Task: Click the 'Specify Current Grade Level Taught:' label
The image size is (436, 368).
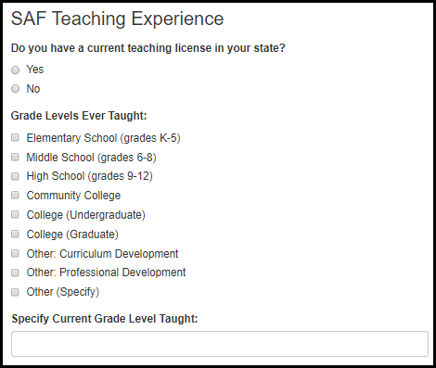Action: (105, 319)
